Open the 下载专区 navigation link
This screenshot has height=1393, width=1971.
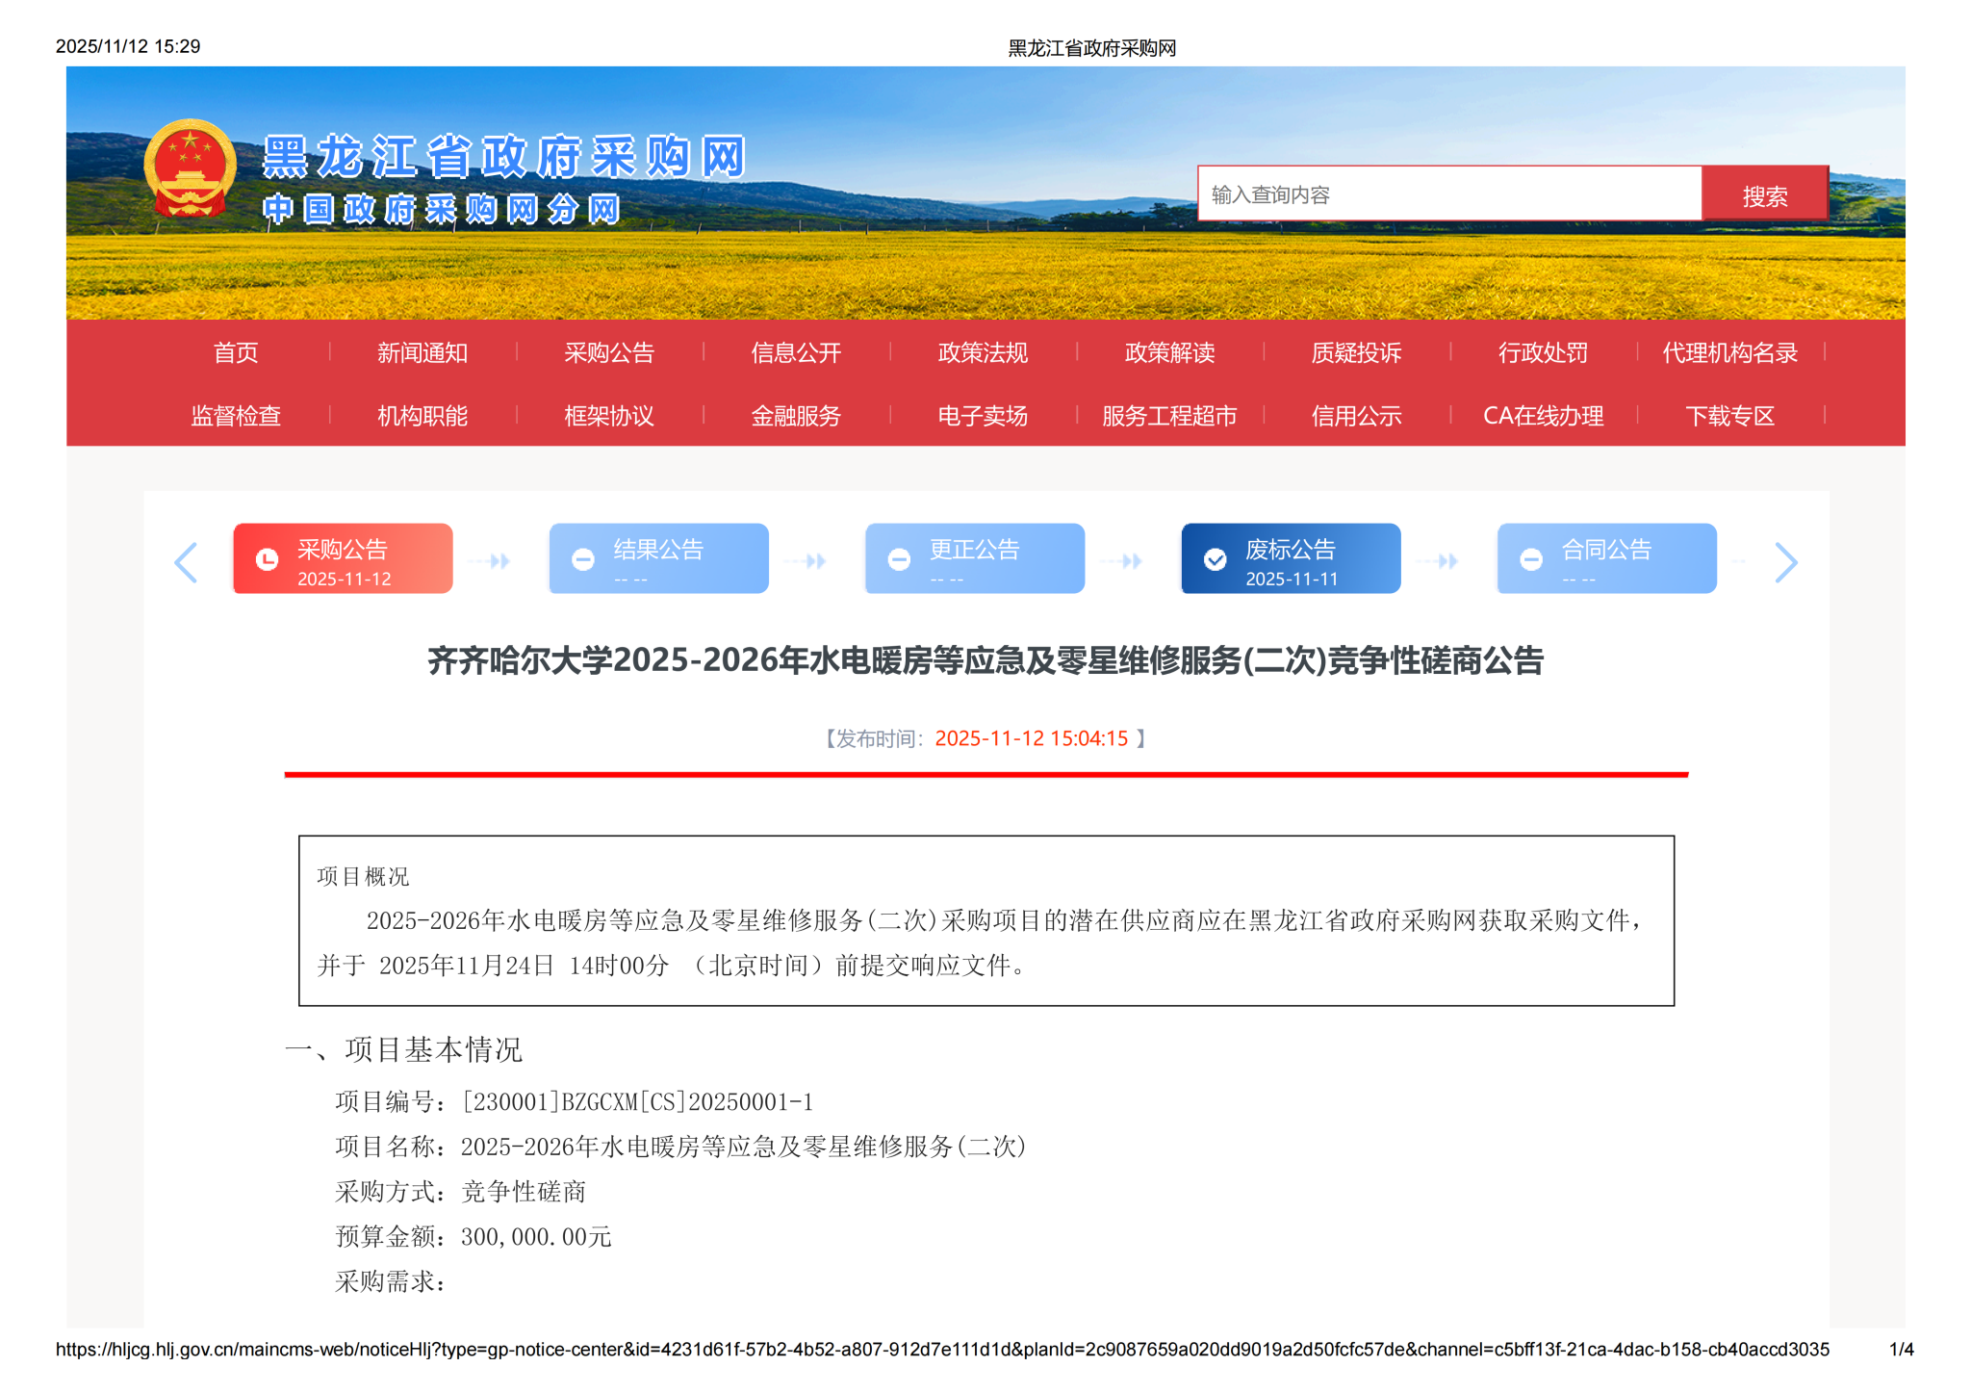1729,416
